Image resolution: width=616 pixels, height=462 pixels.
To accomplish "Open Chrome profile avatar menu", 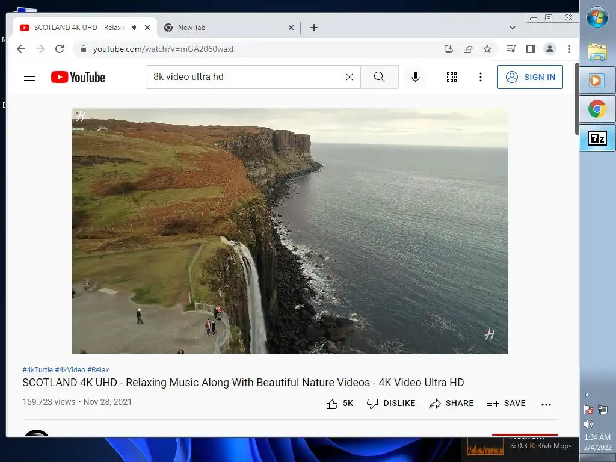I will 550,49.
